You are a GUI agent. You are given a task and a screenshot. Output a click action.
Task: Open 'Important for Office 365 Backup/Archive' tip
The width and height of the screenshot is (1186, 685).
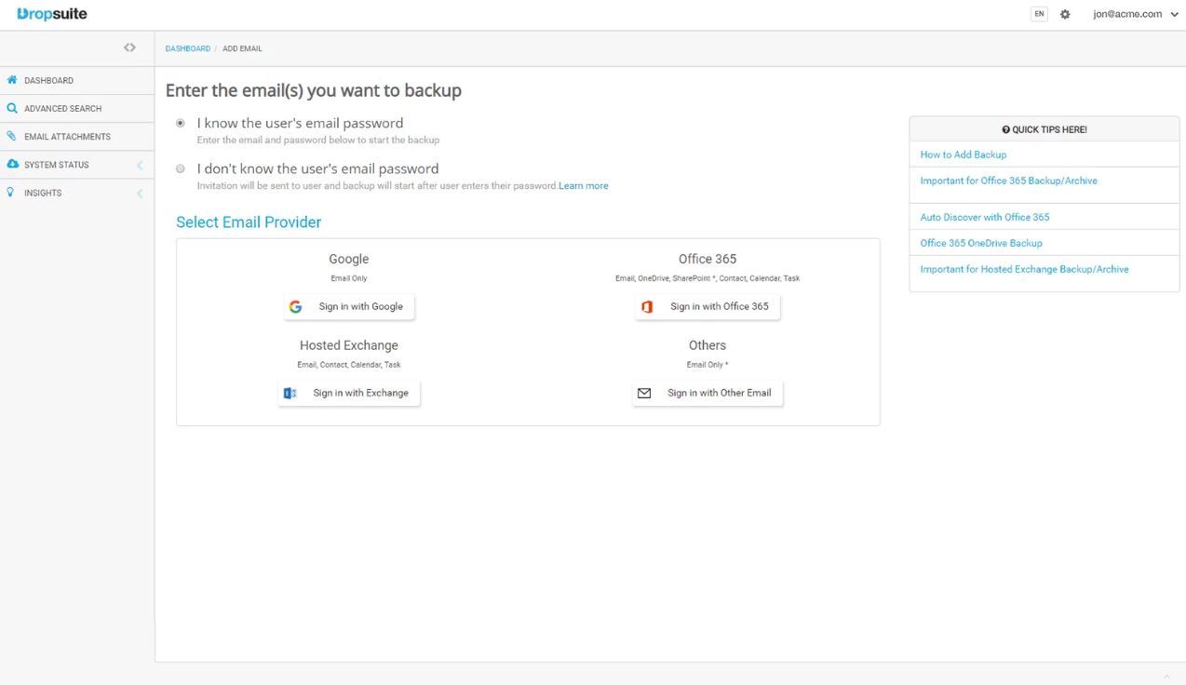(x=1008, y=181)
